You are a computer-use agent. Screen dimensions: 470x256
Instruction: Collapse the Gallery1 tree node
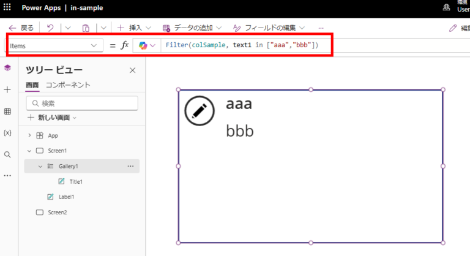click(x=40, y=166)
